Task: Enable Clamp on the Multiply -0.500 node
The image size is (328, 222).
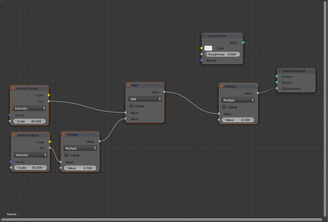Action: [224, 107]
